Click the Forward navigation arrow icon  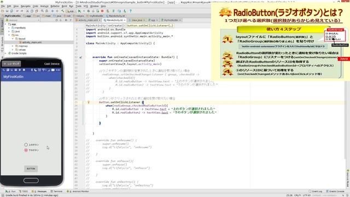[57, 11]
